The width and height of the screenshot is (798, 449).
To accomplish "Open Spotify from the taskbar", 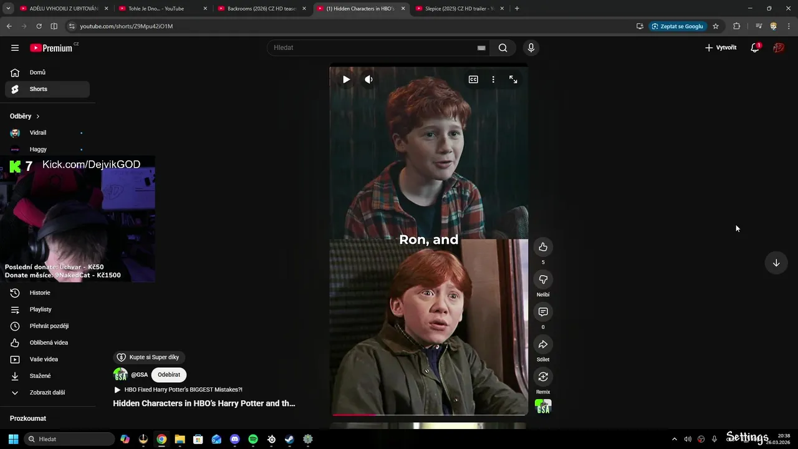I will (253, 439).
